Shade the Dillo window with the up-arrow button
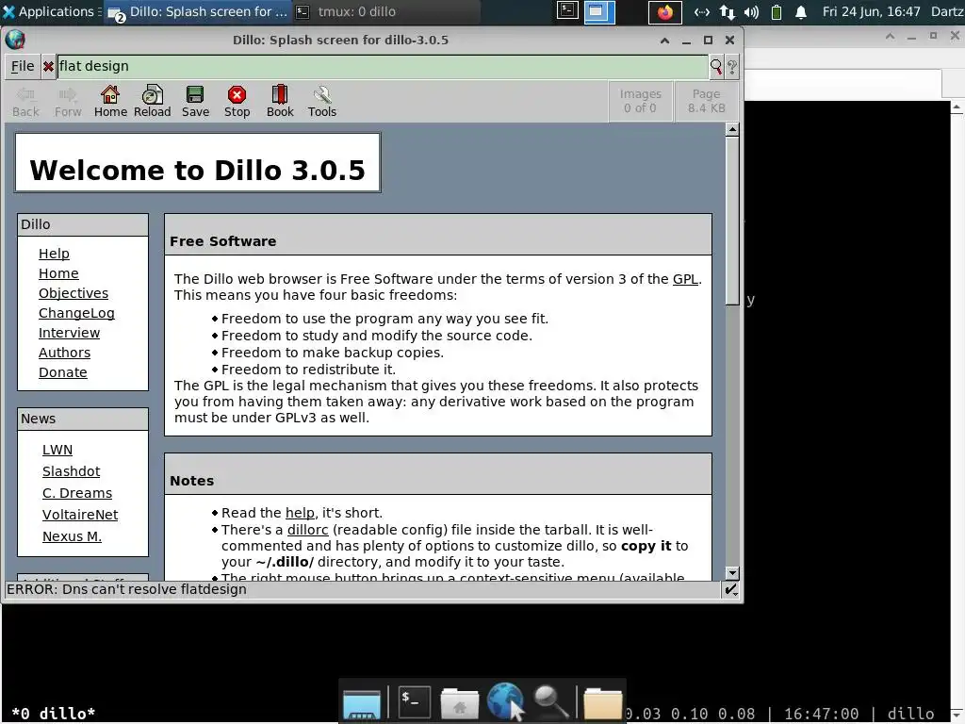 pos(664,41)
